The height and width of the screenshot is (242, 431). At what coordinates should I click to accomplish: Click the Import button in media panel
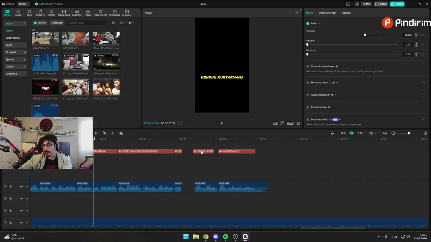(40, 23)
